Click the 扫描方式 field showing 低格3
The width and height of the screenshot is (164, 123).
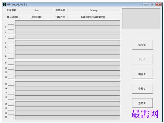(94, 17)
